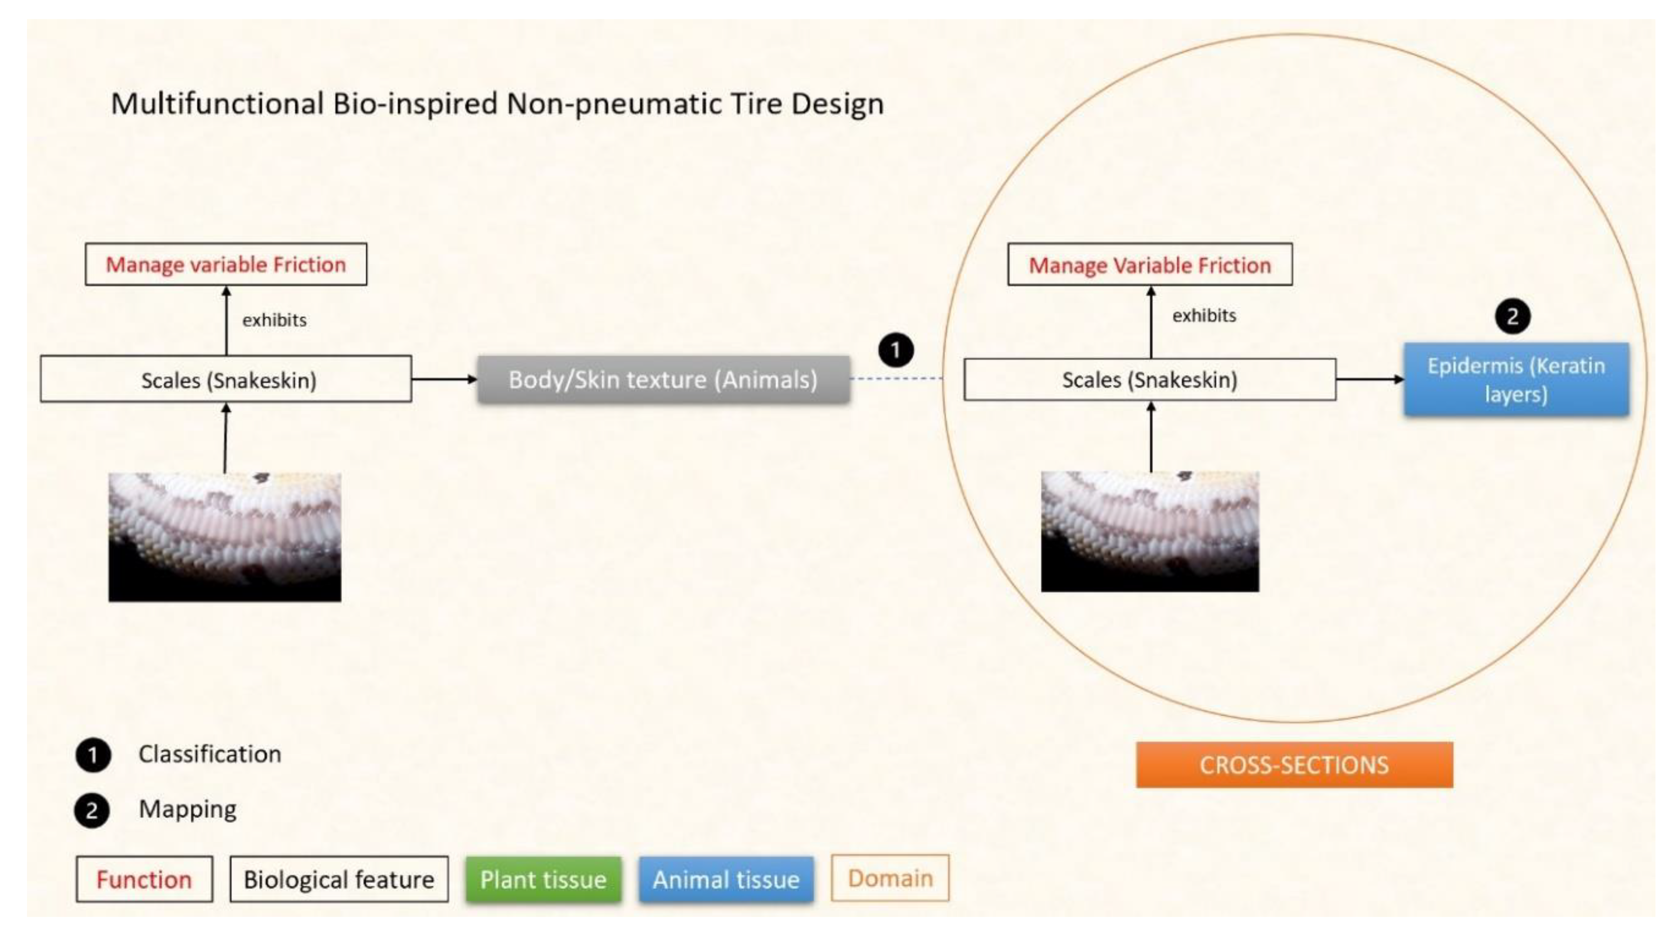Click the legend circle 2 next to Mapping
The width and height of the screenshot is (1675, 936).
[92, 810]
